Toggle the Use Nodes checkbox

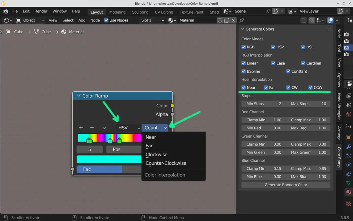tap(106, 20)
